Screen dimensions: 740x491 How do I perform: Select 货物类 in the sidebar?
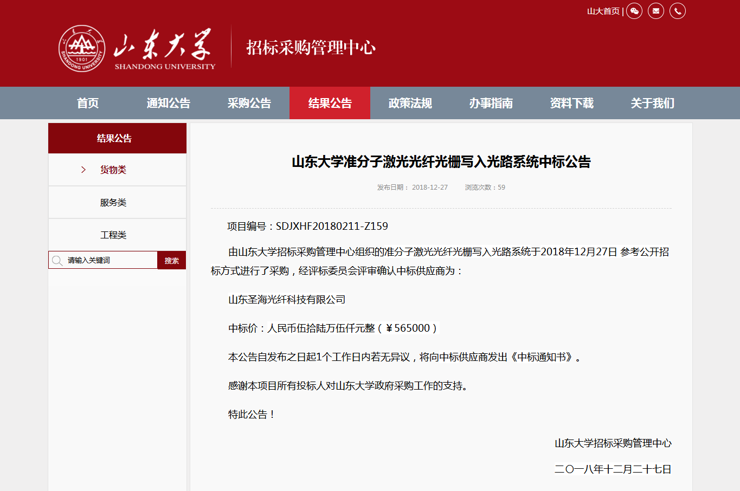coord(117,170)
